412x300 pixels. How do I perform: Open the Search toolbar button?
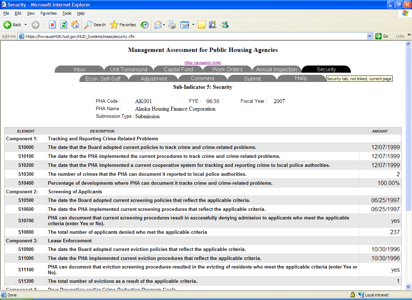pos(95,25)
